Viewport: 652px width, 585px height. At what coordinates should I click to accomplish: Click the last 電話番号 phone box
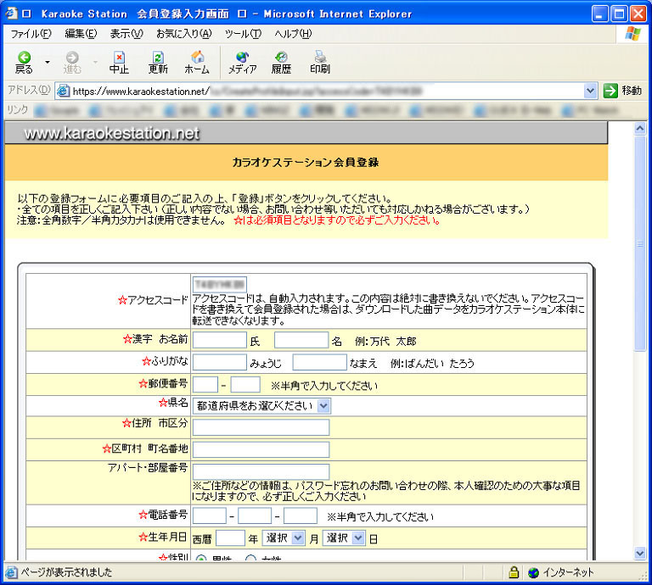[301, 515]
